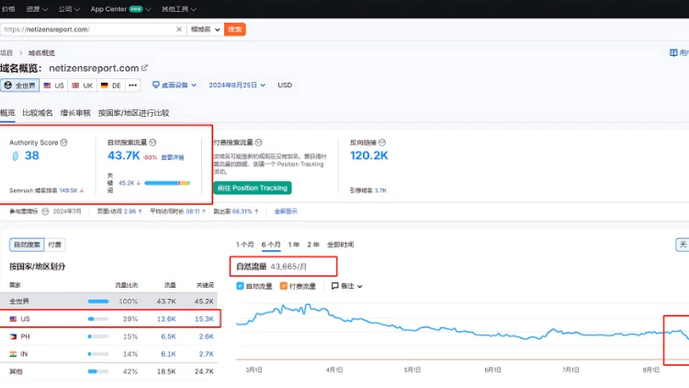This screenshot has height=388, width=689.
Task: Click the engagement metrics info icon
Action: click(x=45, y=211)
